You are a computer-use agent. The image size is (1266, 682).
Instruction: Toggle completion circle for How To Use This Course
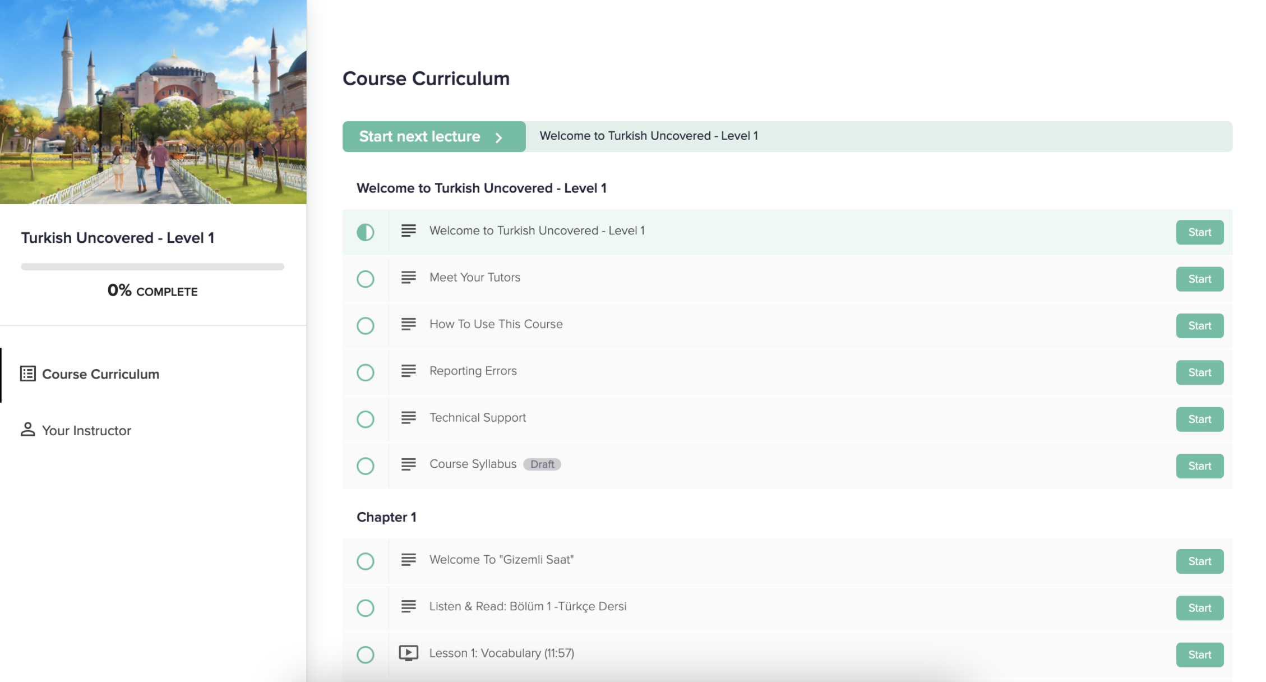[x=366, y=326]
